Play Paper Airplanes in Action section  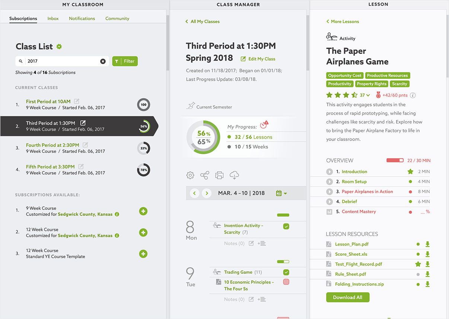coord(329,192)
